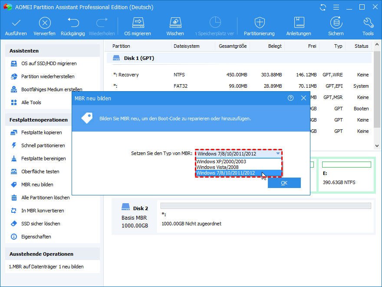Open the Tools wrench icon

point(368,23)
